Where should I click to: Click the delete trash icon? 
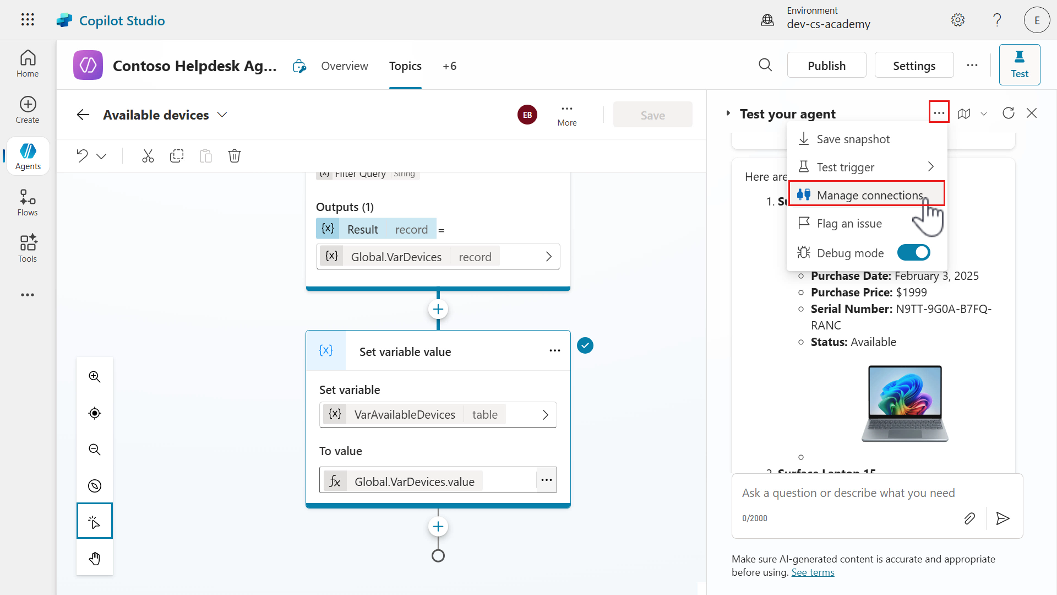pyautogui.click(x=235, y=156)
